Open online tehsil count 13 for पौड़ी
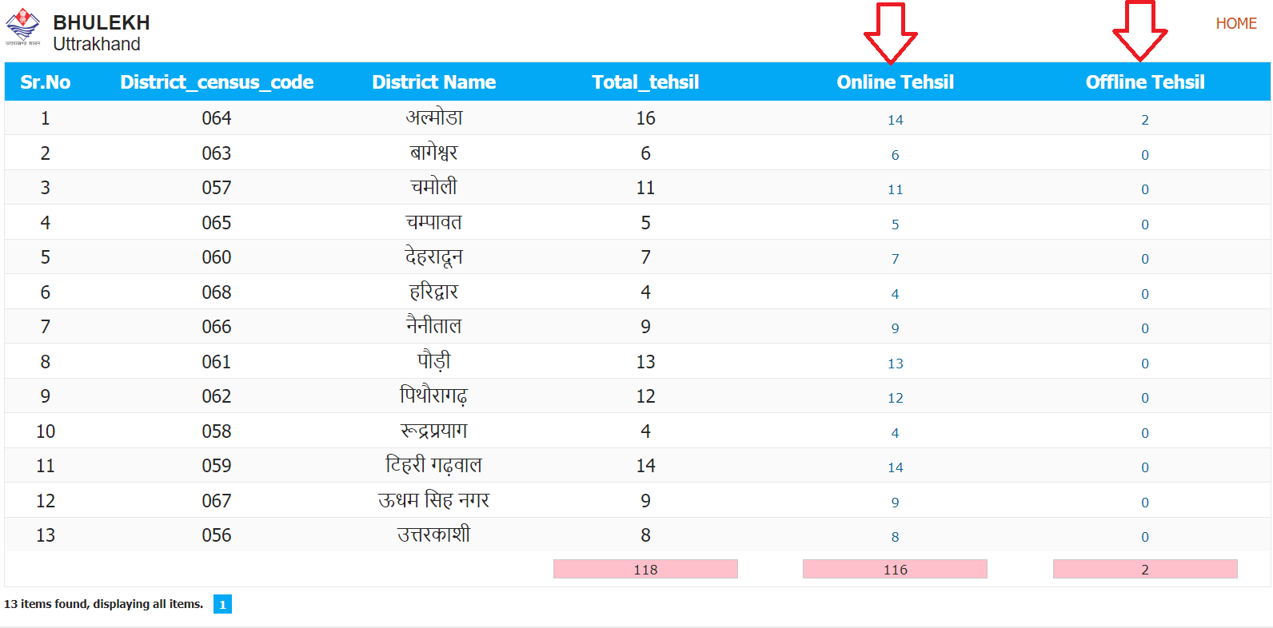 (x=895, y=364)
